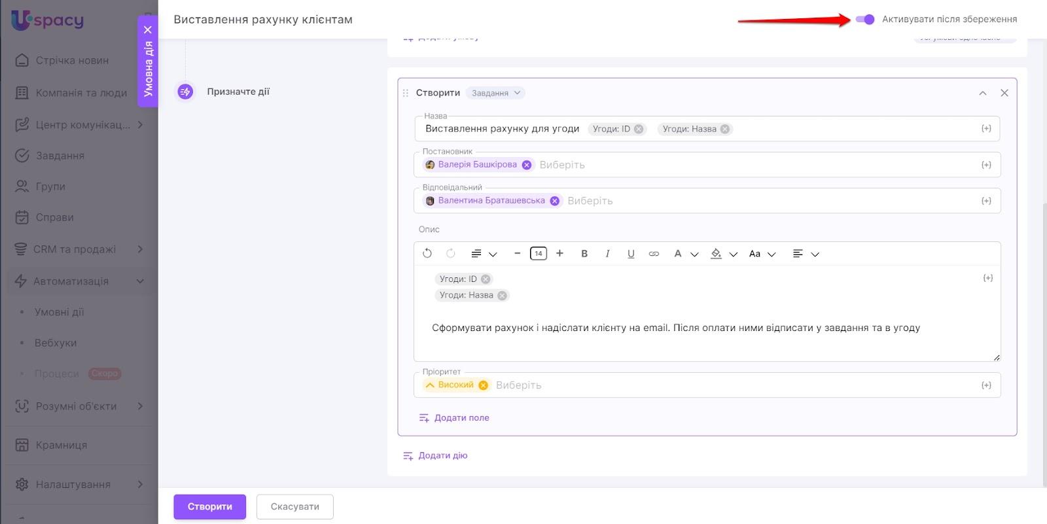Open the Завдання type dropdown
1047x524 pixels.
tap(497, 93)
